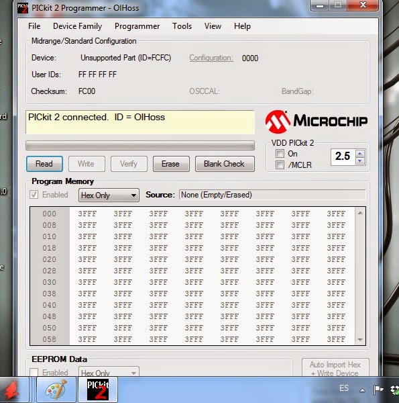Click the User IDs value FF FF FF FF
Screen dimensions: 399x403
97,75
